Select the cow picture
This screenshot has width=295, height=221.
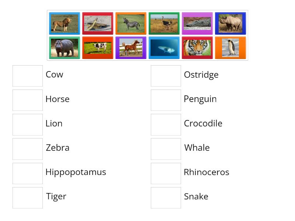pyautogui.click(x=97, y=48)
